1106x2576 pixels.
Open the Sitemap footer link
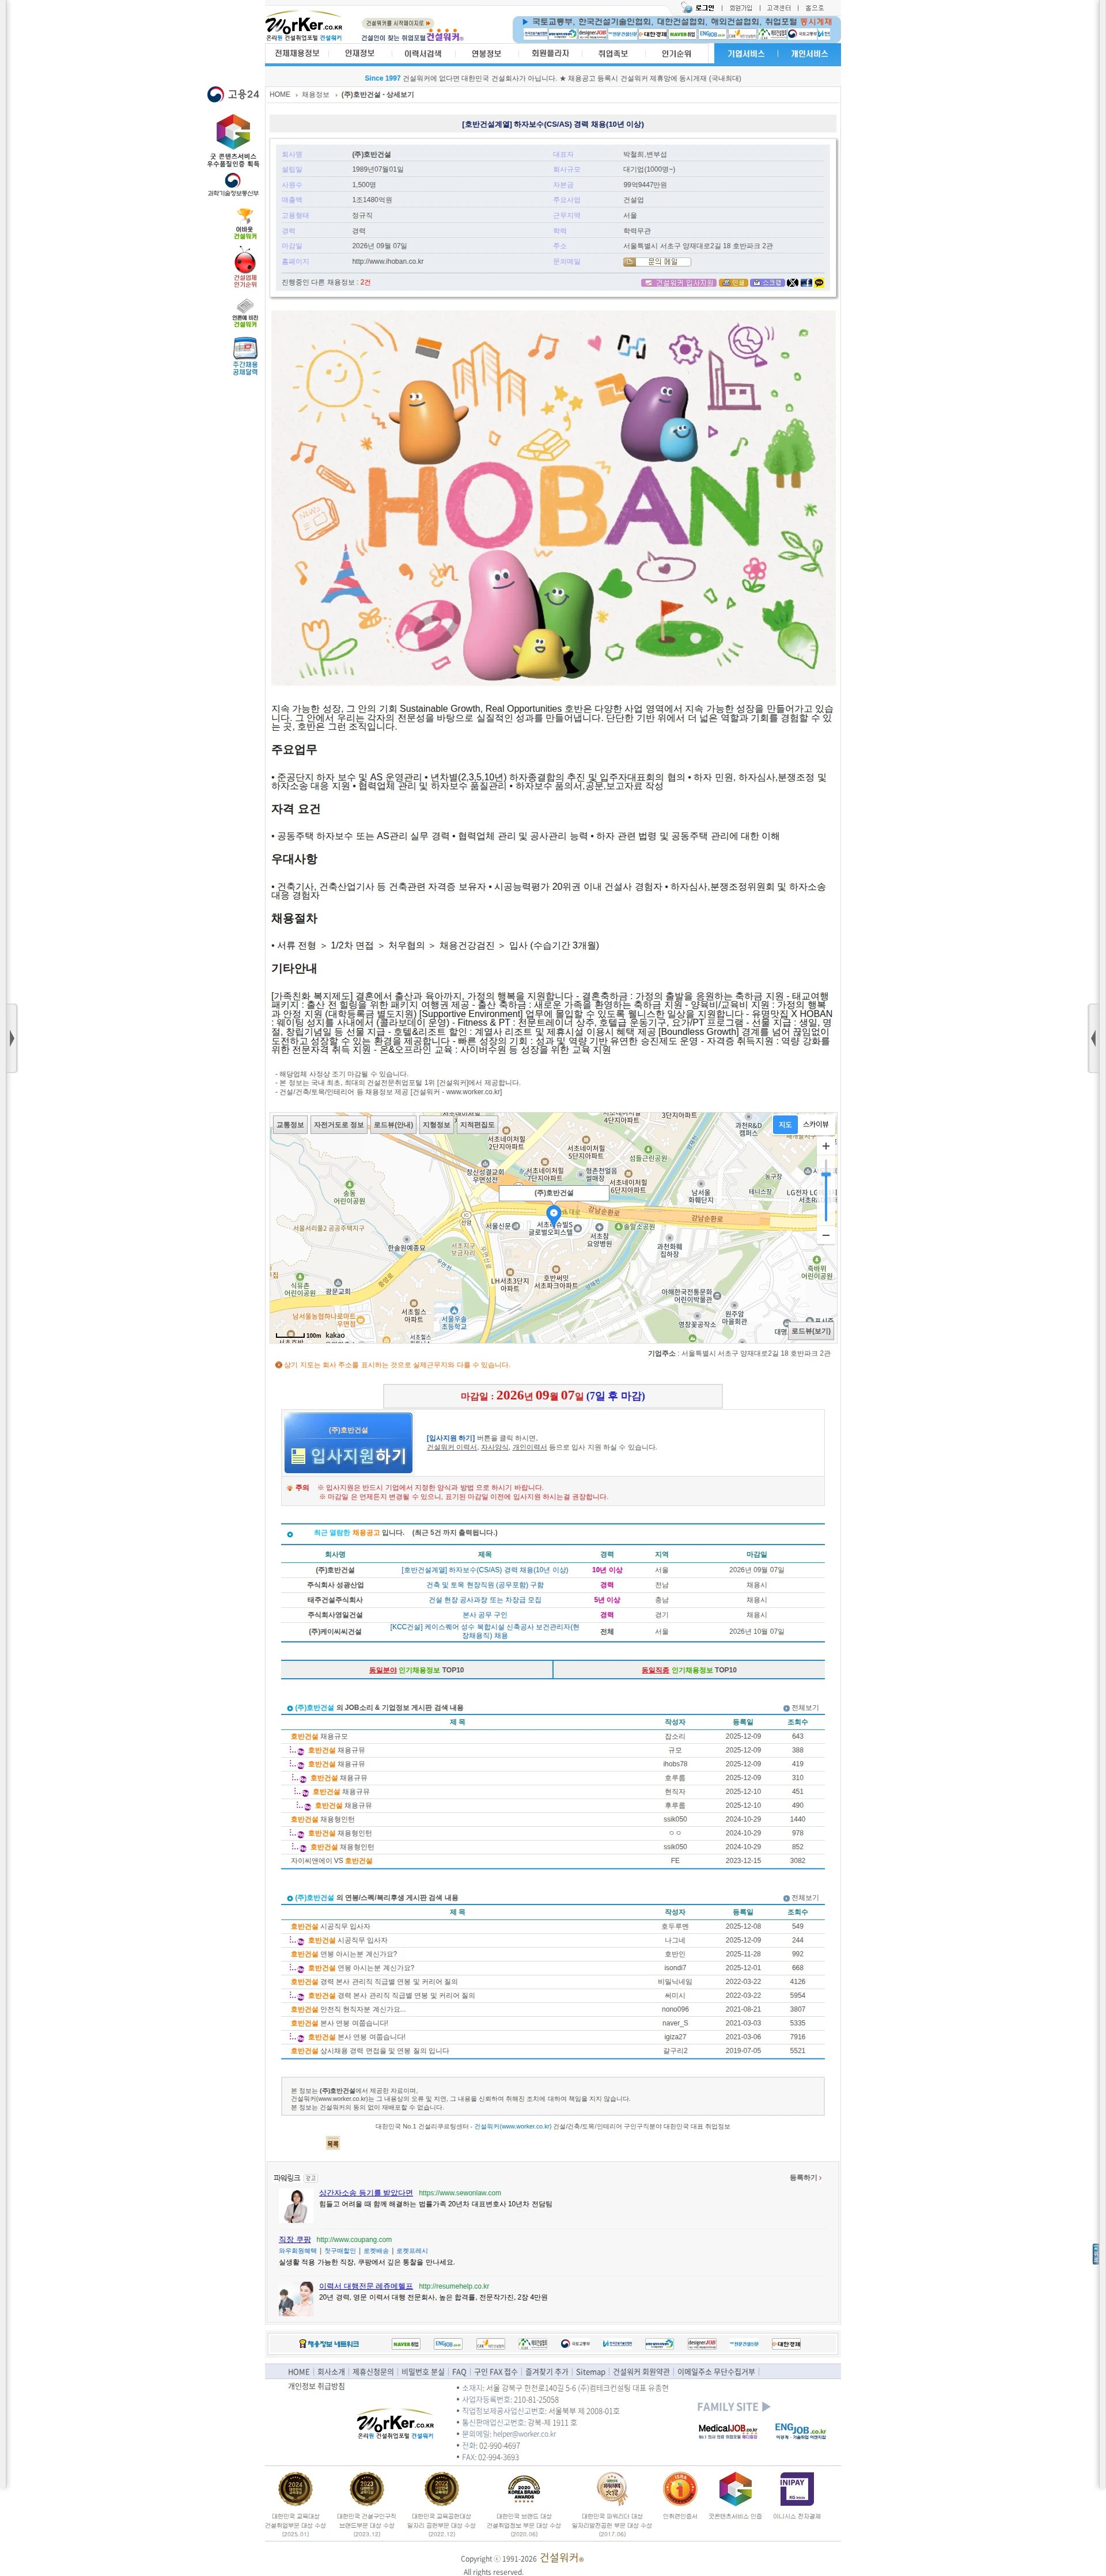click(590, 2372)
